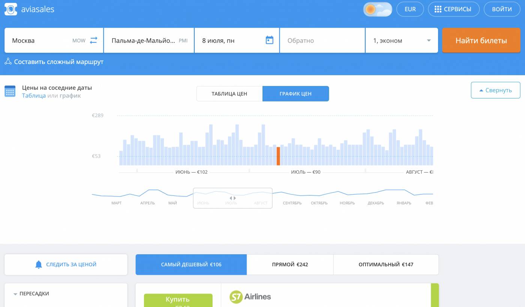Click the Обратно return date field
This screenshot has width=525, height=307.
[x=322, y=40]
